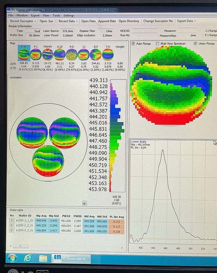Toggle the Union Range checkbox

195,44
